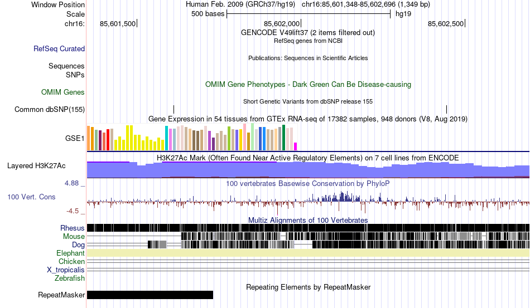Click the SNPs track label
Screen dimensions: 530x308
click(75, 75)
